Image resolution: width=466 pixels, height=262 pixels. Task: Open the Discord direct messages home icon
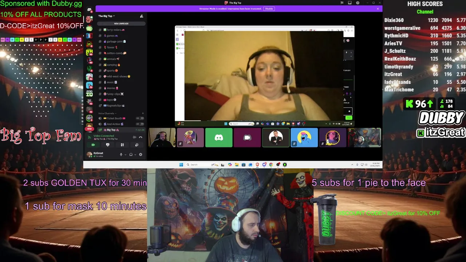(89, 10)
